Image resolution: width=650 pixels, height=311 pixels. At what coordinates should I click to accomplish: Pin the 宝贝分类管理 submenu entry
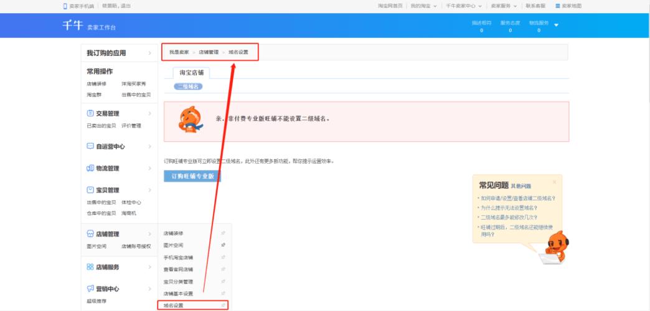coord(223,281)
